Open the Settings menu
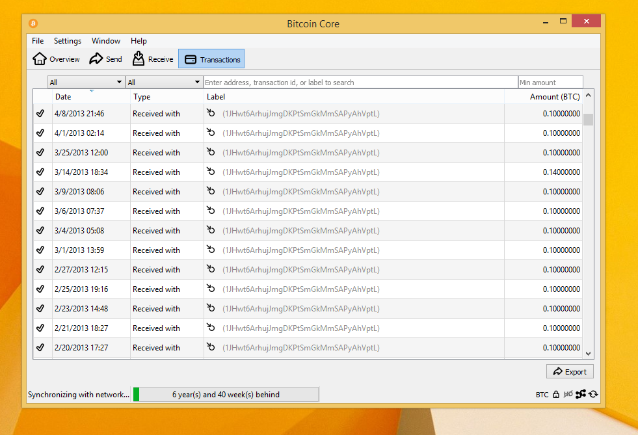 coord(68,41)
